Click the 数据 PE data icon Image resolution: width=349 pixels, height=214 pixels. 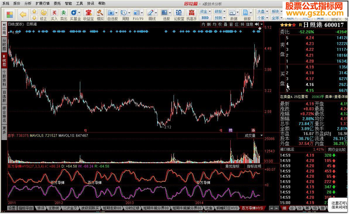(x=232, y=13)
